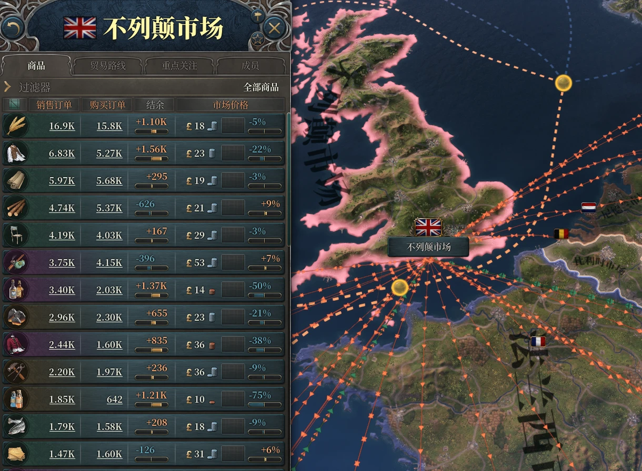This screenshot has width=642, height=471.
Task: Click the star favorite icon in header
Action: pos(257,40)
